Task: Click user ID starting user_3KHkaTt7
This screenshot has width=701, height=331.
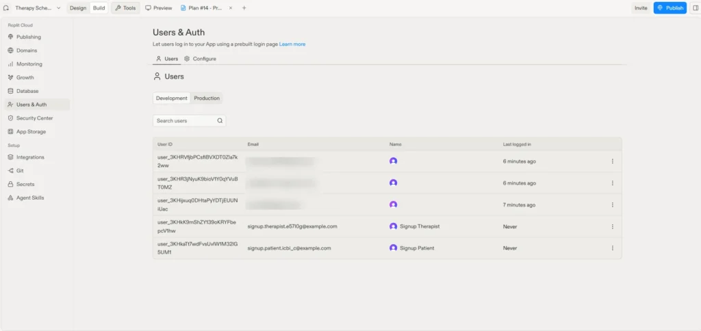Action: pos(198,248)
